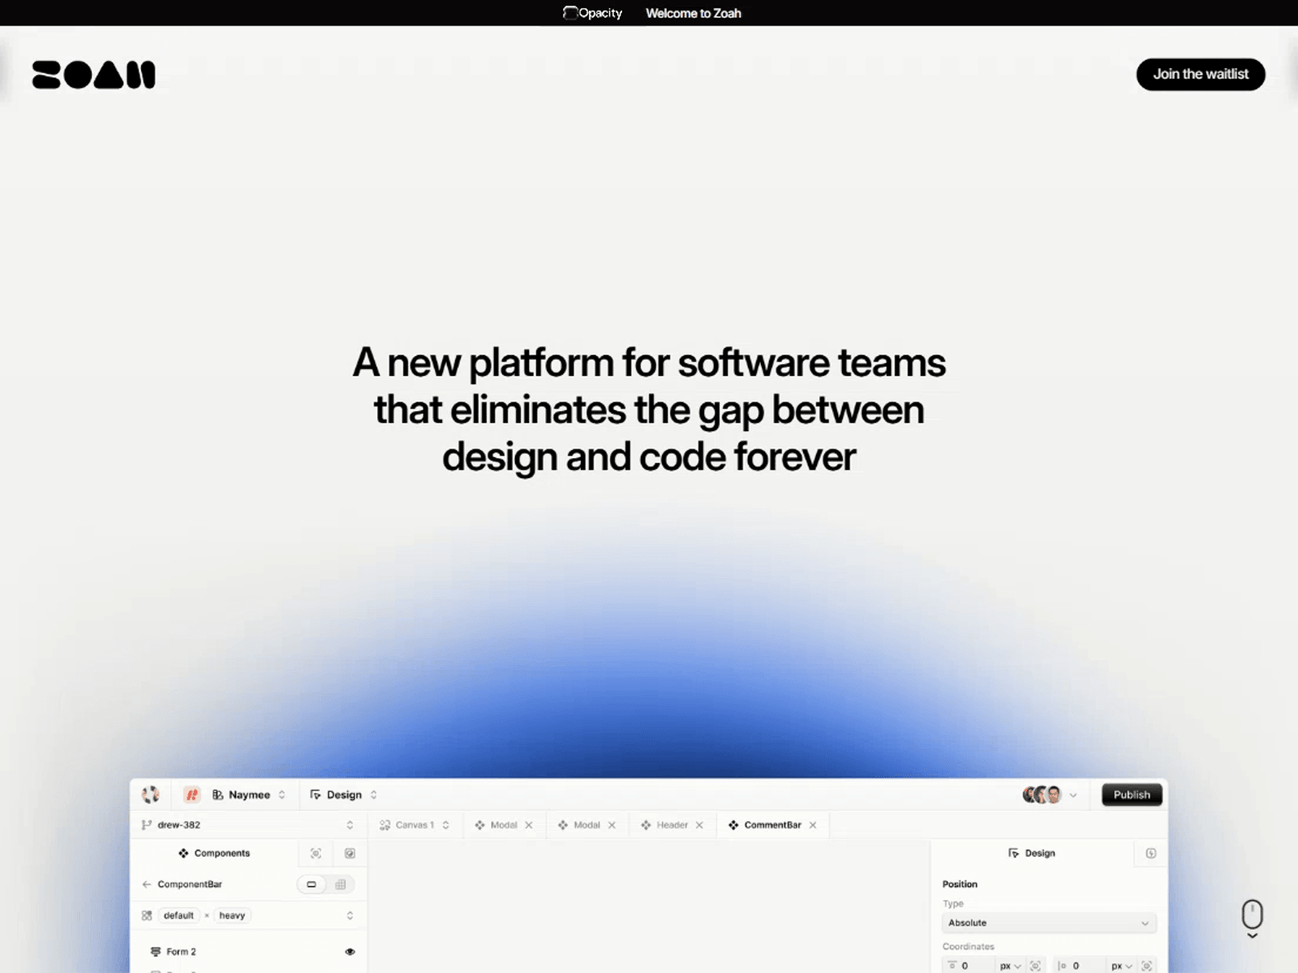Click the collaborator avatars group
Screen dimensions: 1298x973
pyautogui.click(x=1042, y=795)
